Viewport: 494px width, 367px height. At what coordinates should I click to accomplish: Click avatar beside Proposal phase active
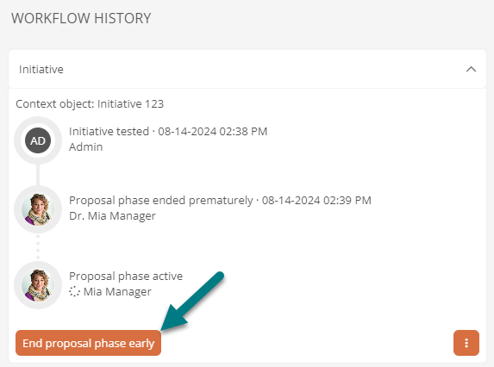coord(38,285)
